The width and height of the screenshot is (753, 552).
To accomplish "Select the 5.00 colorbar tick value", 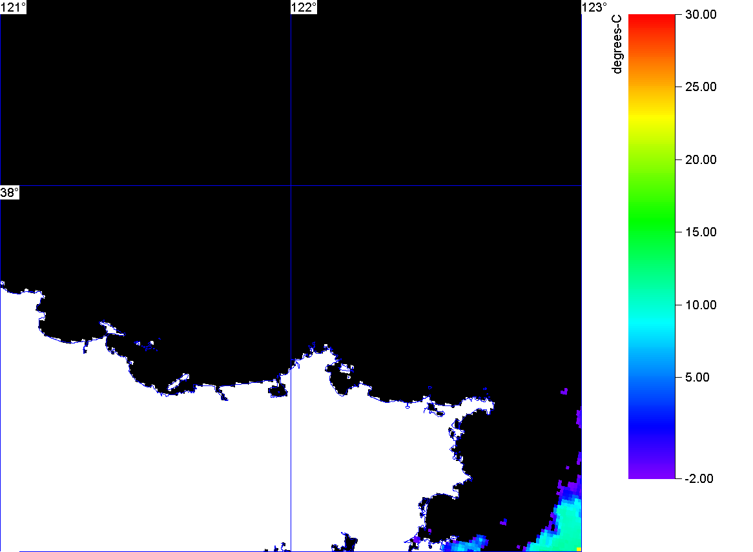I will tap(698, 378).
